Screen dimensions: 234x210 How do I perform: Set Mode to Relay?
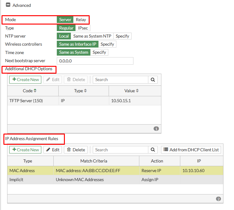[x=81, y=20]
